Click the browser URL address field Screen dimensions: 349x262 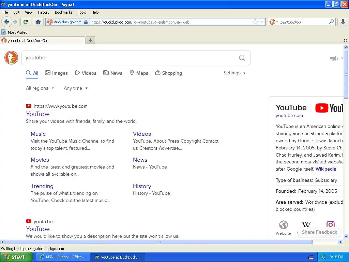point(171,22)
